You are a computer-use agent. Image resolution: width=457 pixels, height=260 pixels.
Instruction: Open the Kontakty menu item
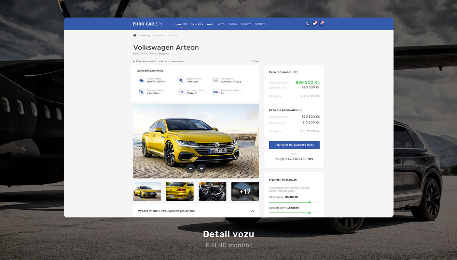click(x=260, y=24)
